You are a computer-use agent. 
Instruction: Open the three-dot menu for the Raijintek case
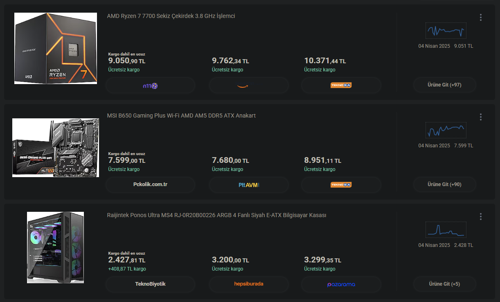[480, 217]
